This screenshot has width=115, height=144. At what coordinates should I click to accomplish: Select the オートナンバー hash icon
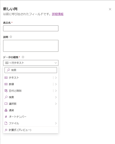pos(6,117)
